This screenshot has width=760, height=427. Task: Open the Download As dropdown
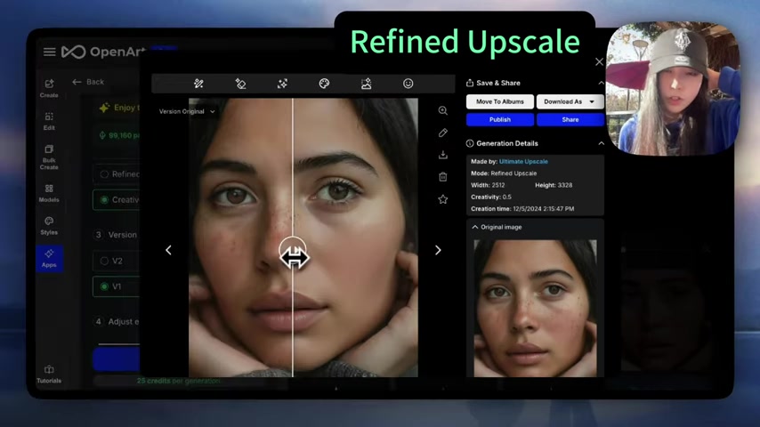570,102
